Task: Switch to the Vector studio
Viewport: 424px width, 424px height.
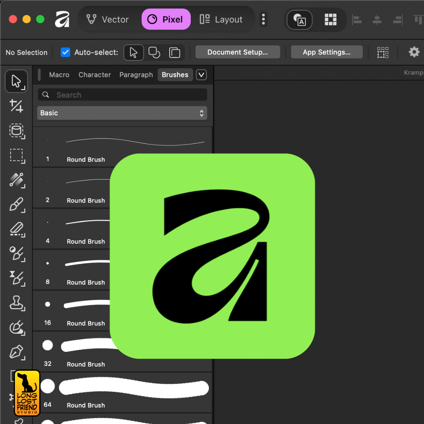Action: (x=107, y=20)
